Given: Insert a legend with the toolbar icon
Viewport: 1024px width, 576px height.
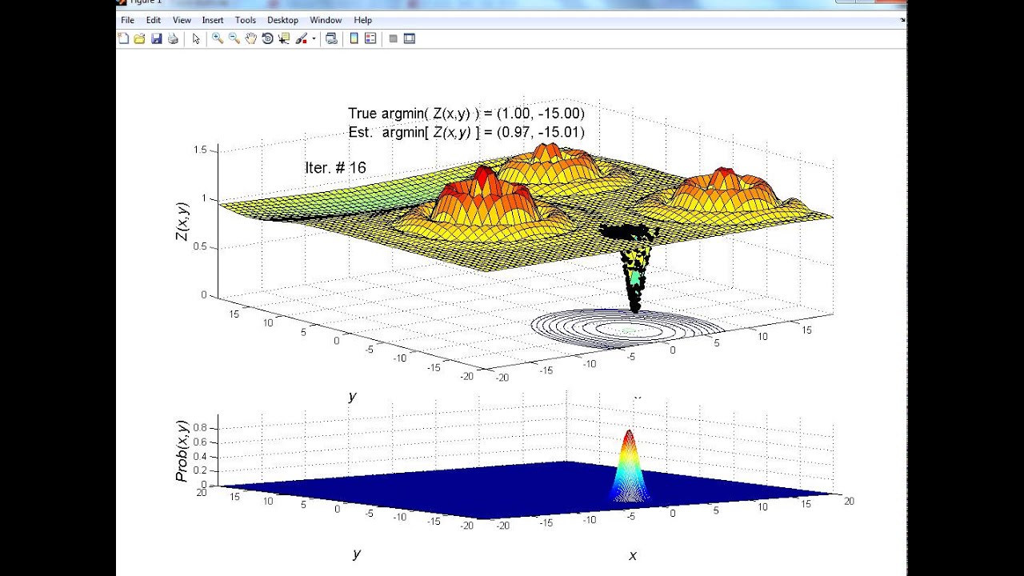Looking at the screenshot, I should (370, 38).
